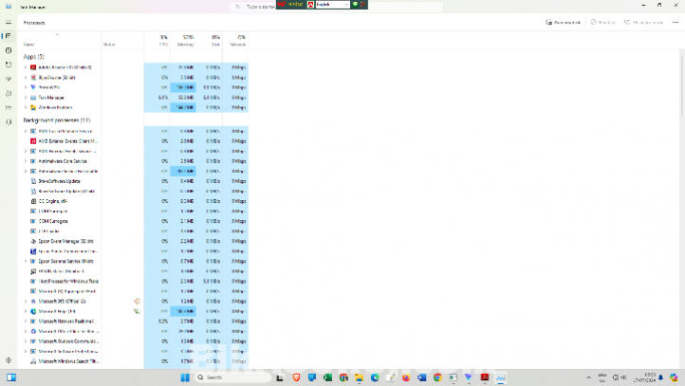Viewport: 685px width, 386px height.
Task: Click the "Background processes" group heading
Action: (57, 120)
